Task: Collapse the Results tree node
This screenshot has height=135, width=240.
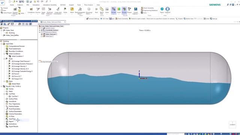Action: (1, 86)
